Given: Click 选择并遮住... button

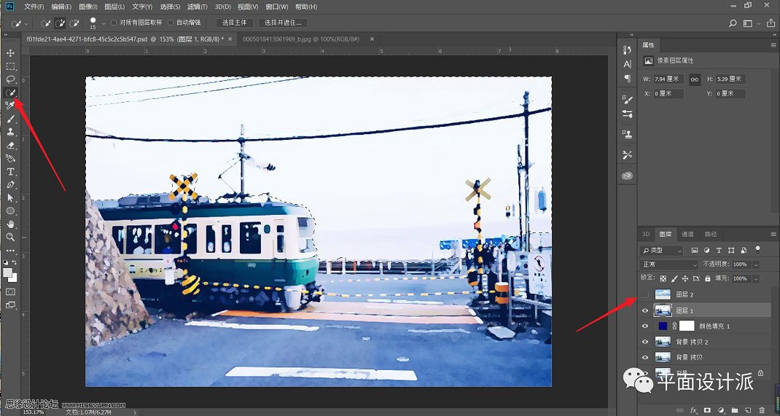Looking at the screenshot, I should click(x=283, y=23).
